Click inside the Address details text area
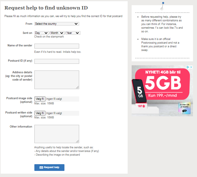Image resolution: width=197 pixels, height=177 pixels. (x=57, y=80)
